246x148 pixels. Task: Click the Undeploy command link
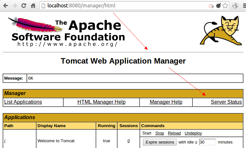(x=193, y=133)
